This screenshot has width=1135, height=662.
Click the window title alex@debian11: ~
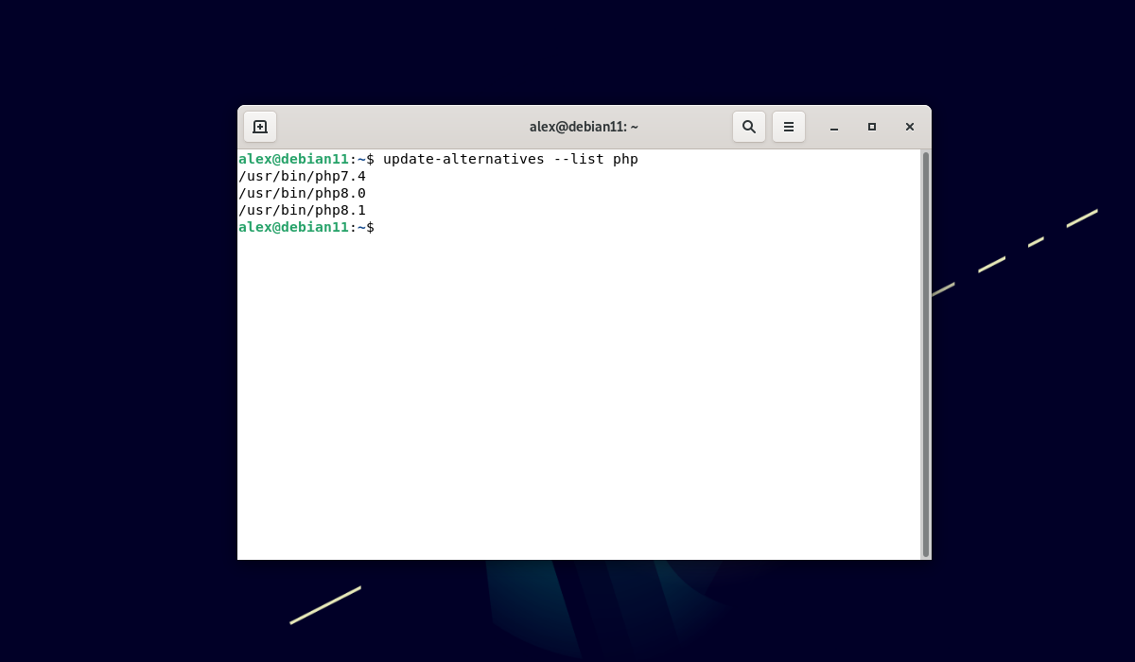coord(584,127)
